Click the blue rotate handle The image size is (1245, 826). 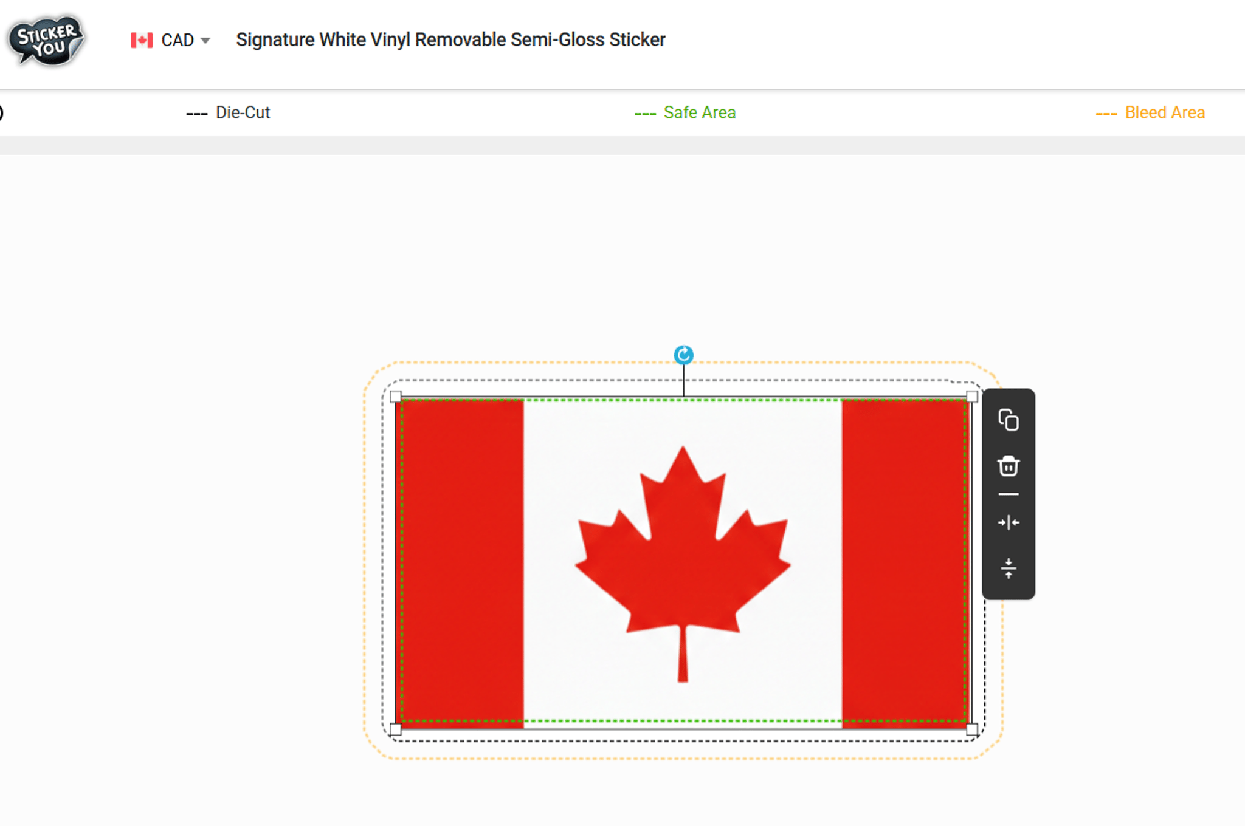coord(683,355)
